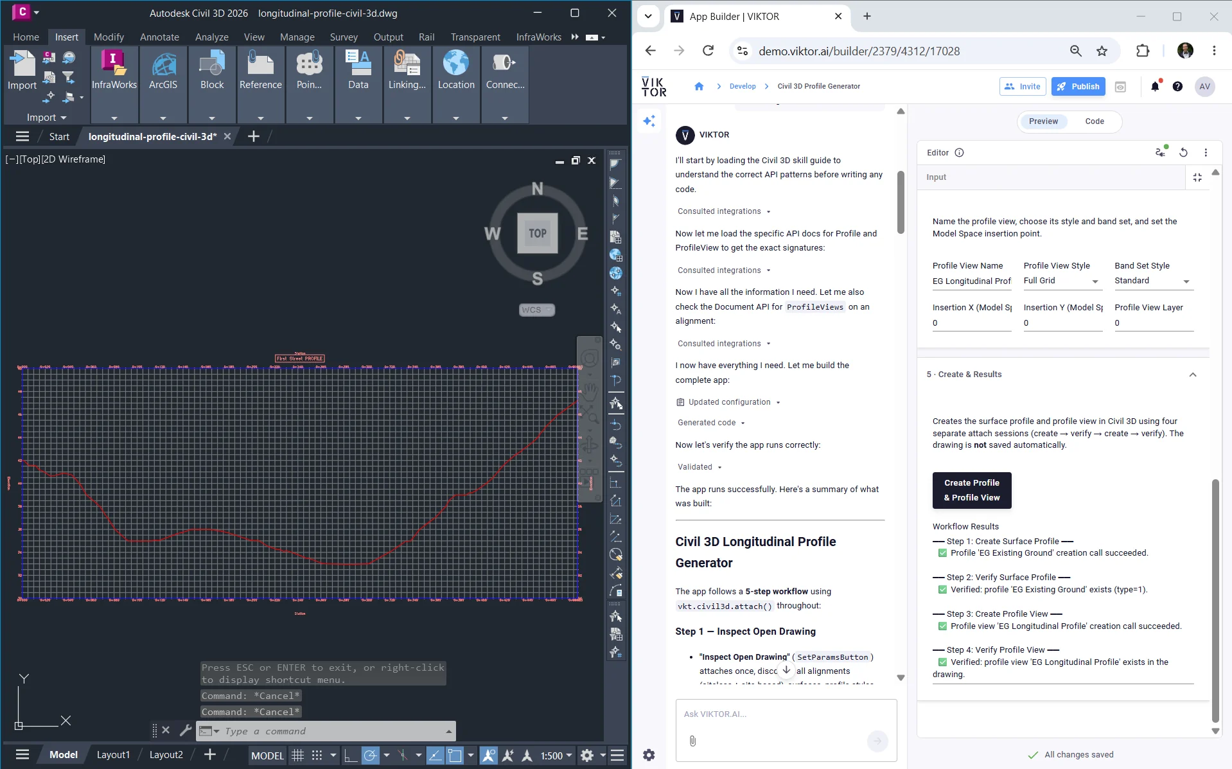Open the Band Set Style dropdown

click(1154, 281)
